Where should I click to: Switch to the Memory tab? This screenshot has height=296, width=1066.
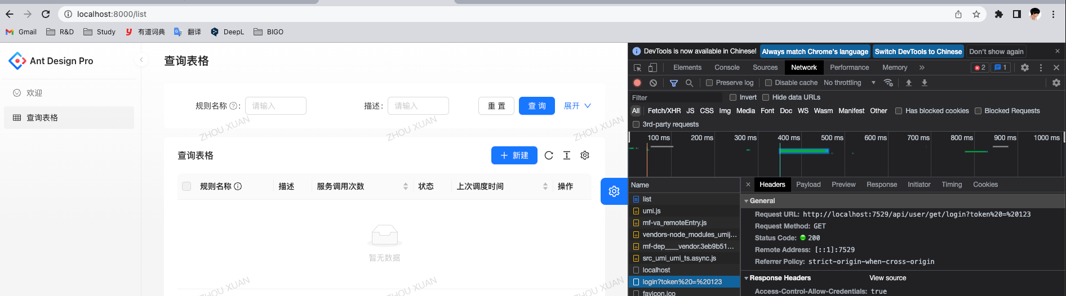pyautogui.click(x=895, y=68)
